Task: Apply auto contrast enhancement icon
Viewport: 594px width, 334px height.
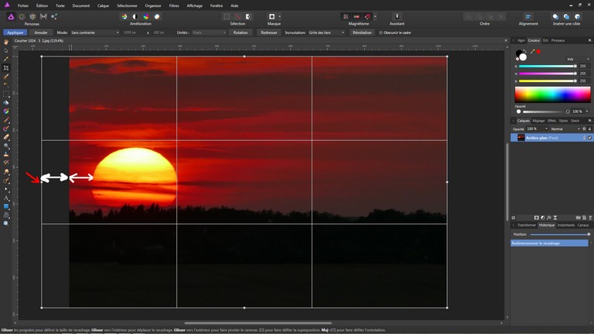Action: (x=135, y=17)
